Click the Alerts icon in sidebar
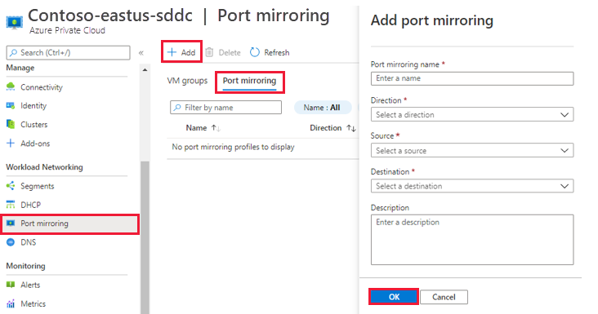This screenshot has height=314, width=598. (11, 285)
